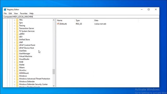Click the (value not set) data cell

click(x=100, y=24)
